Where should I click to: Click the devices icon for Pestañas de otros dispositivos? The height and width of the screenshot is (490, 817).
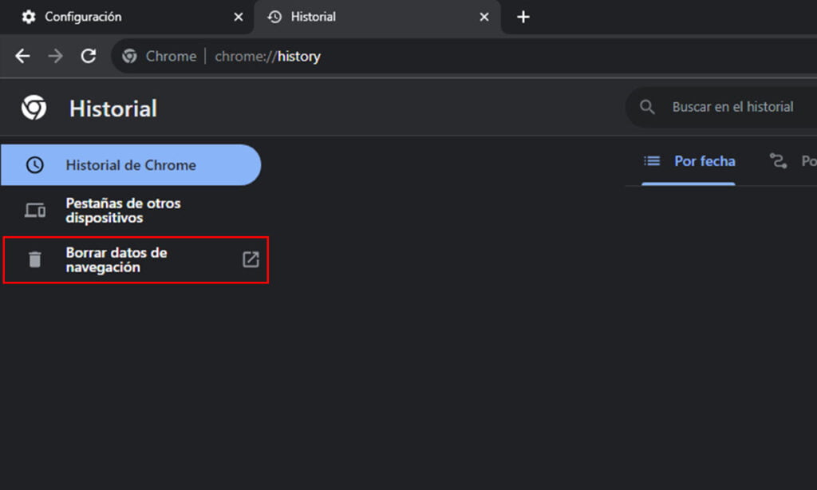point(35,210)
